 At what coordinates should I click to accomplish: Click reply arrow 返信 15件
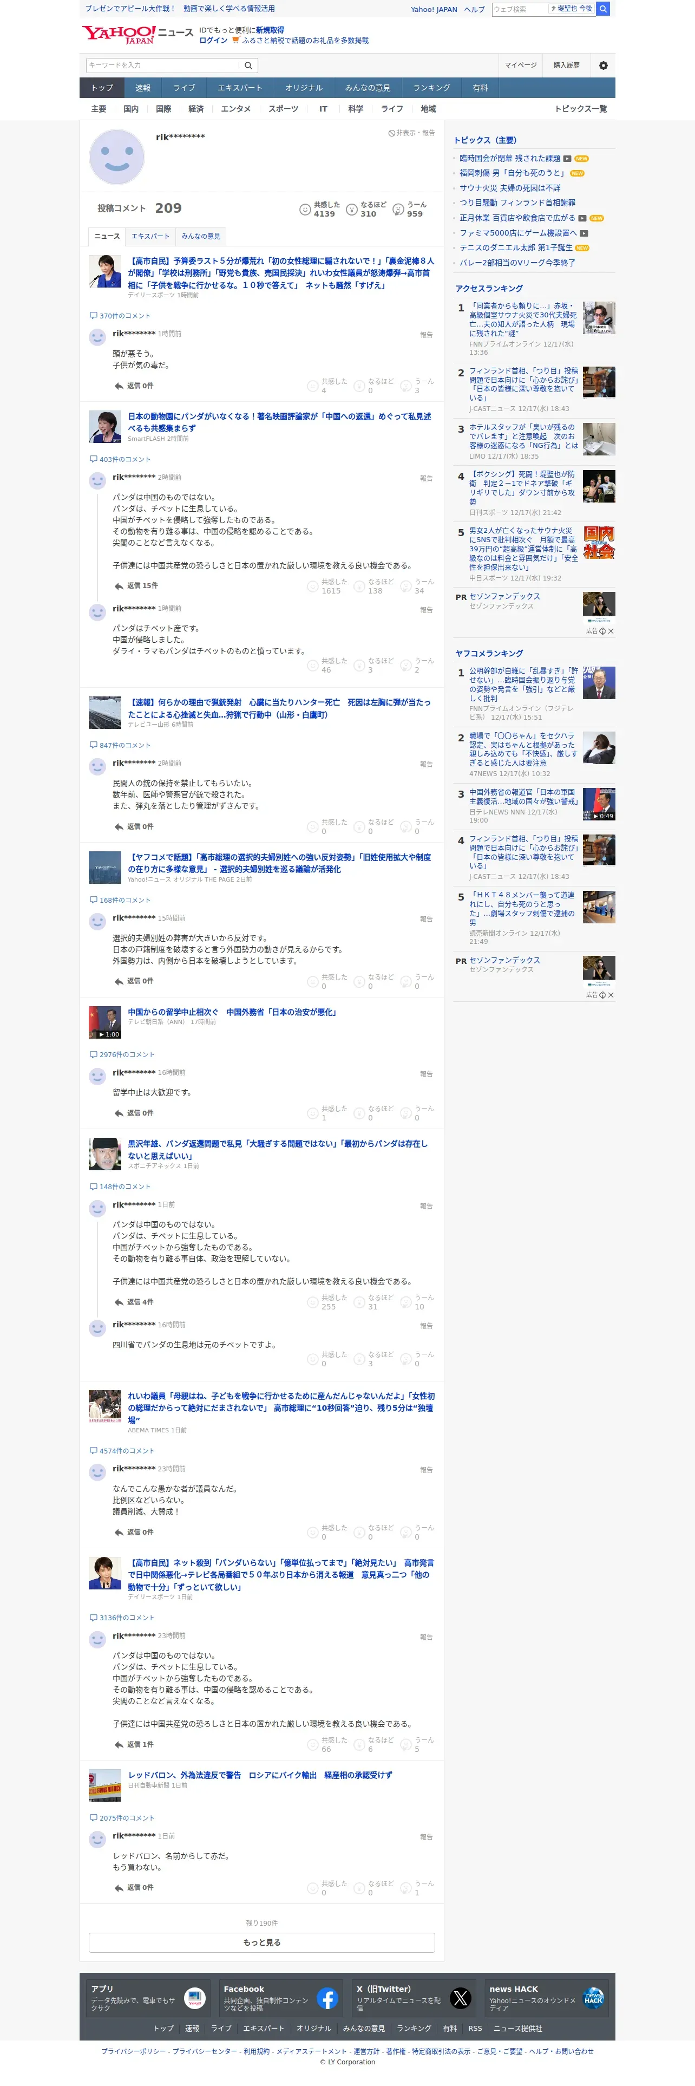click(x=136, y=585)
